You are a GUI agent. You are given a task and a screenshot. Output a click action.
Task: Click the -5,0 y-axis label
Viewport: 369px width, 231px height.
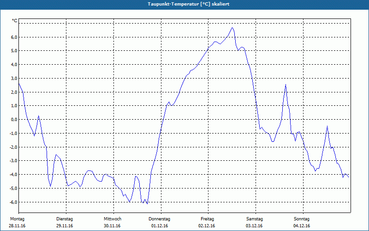point(13,188)
